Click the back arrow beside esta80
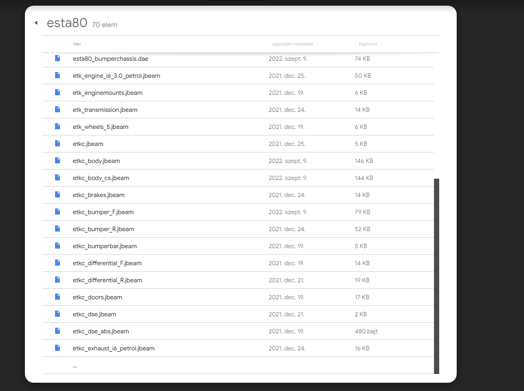 tap(36, 23)
